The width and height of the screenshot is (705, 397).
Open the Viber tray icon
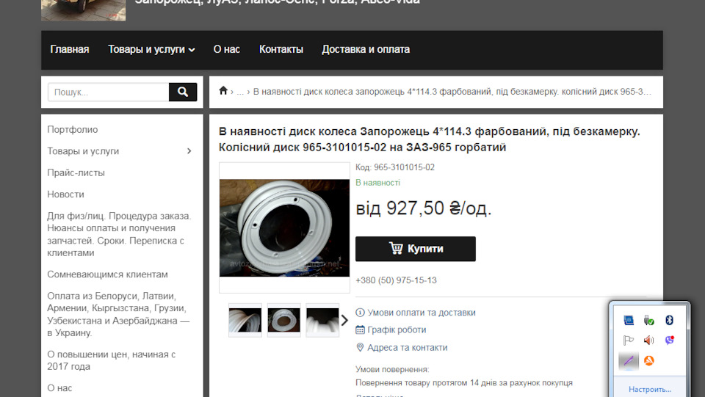tap(669, 340)
